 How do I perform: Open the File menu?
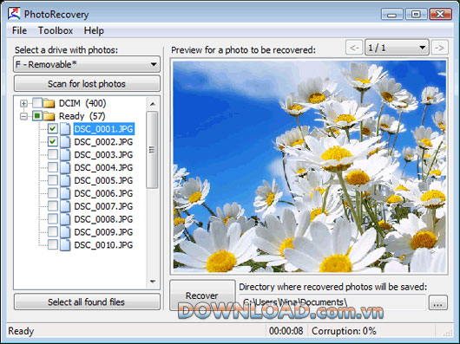pyautogui.click(x=19, y=30)
